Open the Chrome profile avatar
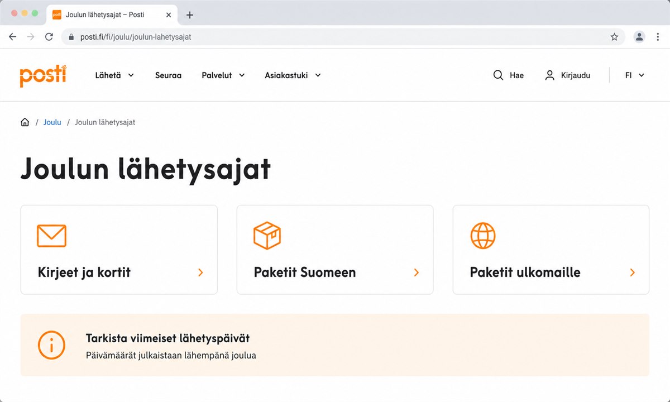670x402 pixels. coord(639,37)
